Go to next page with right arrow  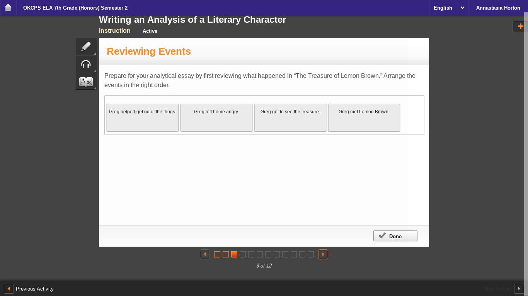[x=323, y=254]
